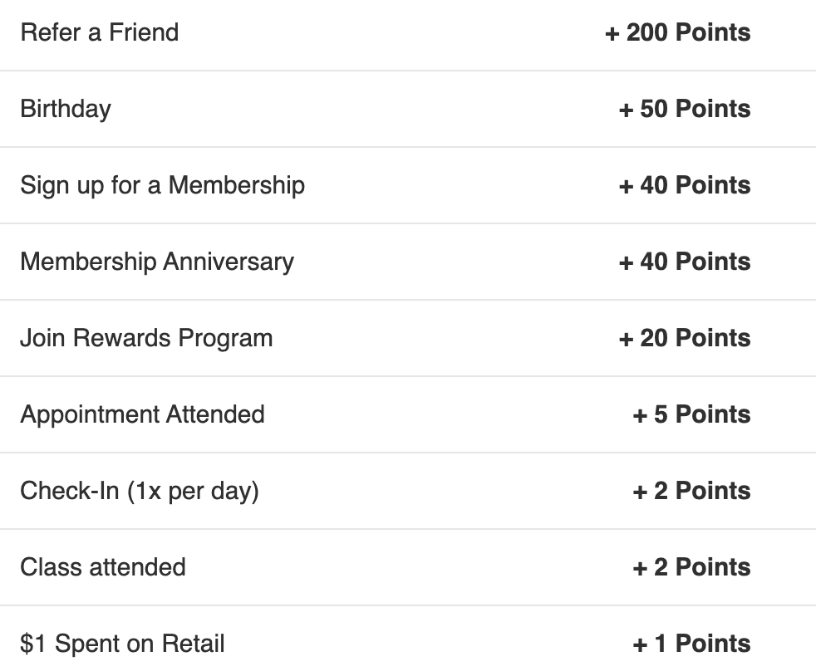816x671 pixels.
Task: Select the '+ 5 Points' value
Action: point(691,414)
